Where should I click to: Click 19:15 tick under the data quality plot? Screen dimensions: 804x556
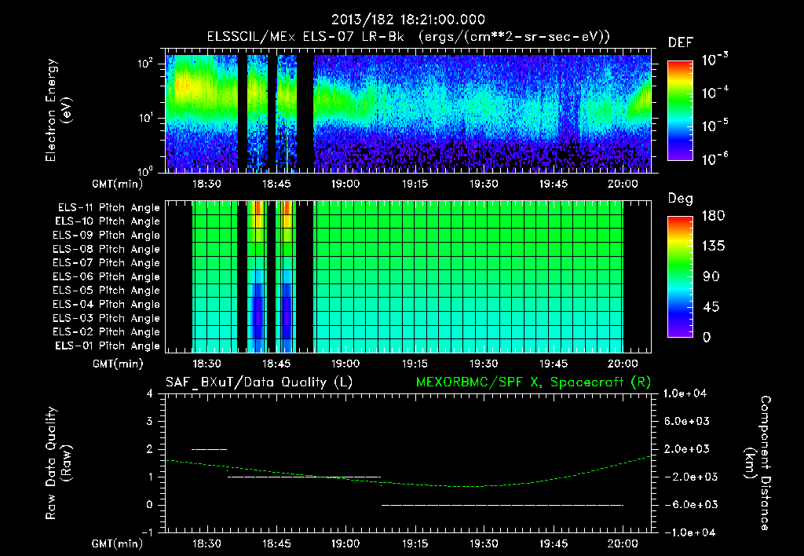(415, 543)
